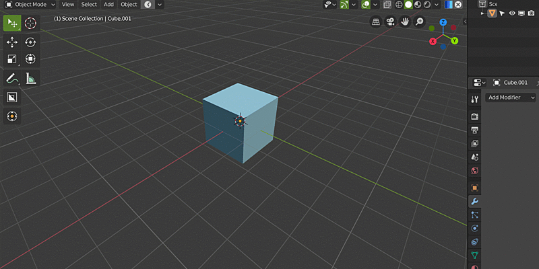Select the Cursor tool in toolbar
The width and height of the screenshot is (539, 269).
point(30,23)
